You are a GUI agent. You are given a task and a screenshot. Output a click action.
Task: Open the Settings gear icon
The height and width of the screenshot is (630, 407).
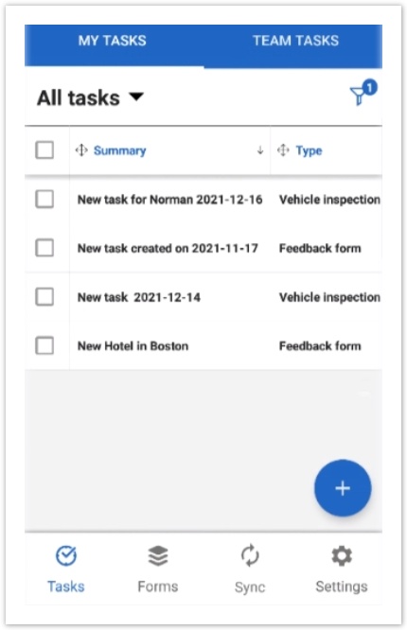point(342,556)
